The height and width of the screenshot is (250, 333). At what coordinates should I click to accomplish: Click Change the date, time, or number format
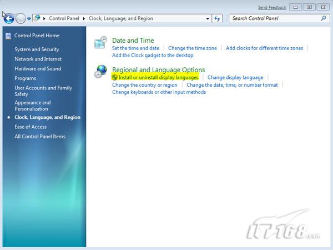232,85
